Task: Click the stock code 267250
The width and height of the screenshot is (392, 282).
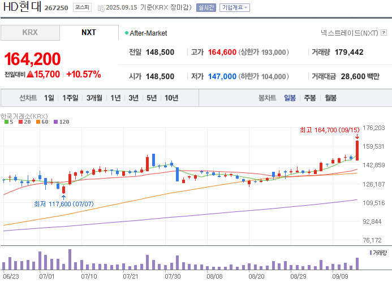Action: coord(56,8)
